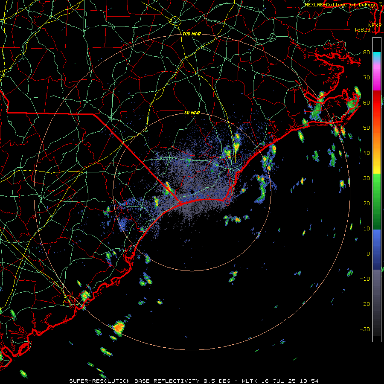Click the 40 value on the dBZ scale
Screen dimensions: 384x384
(367, 153)
